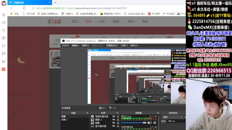Click the OBS preview canvas
This screenshot has height=130, width=232.
pyautogui.click(x=137, y=77)
